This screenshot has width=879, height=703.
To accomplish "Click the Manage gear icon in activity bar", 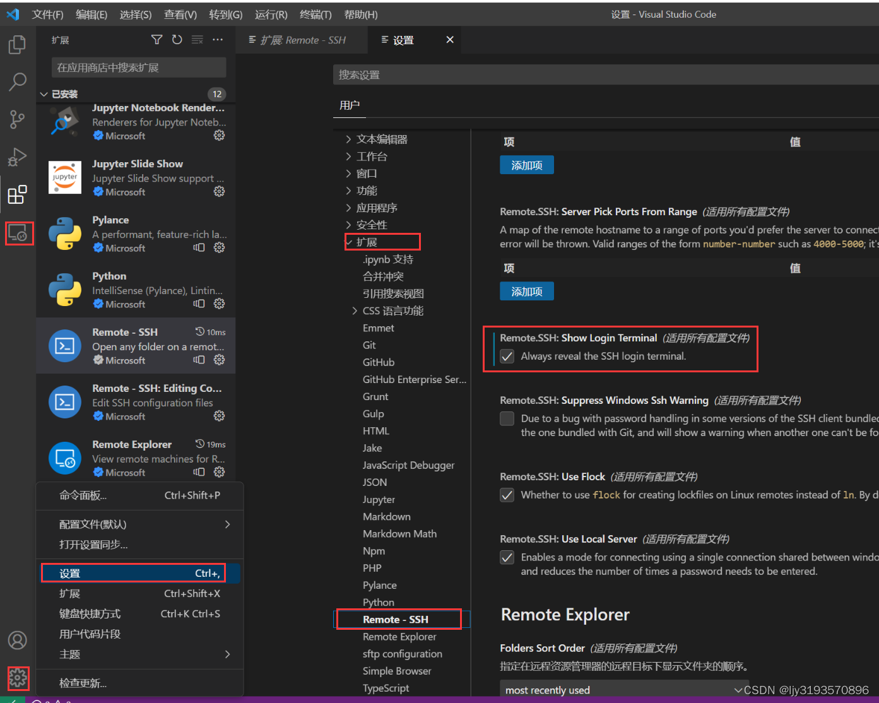I will 18,678.
